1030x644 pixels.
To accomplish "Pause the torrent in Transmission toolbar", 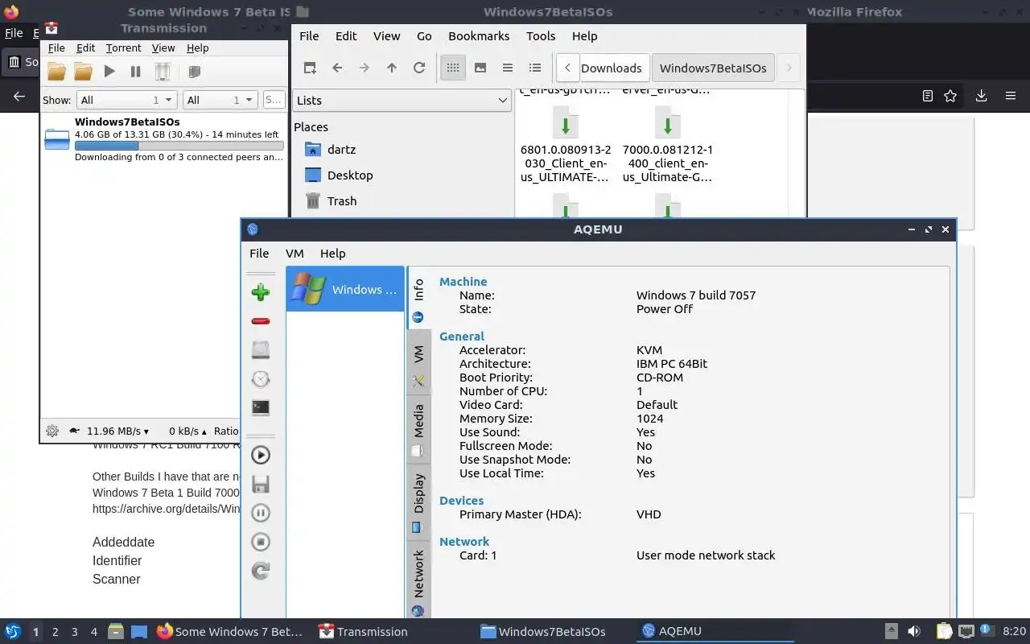I will click(135, 72).
